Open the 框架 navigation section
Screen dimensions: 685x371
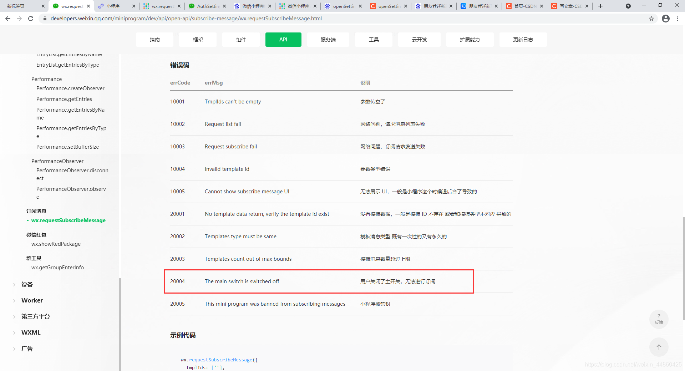point(198,40)
